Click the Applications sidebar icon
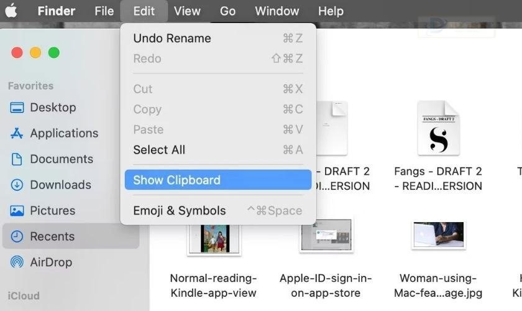 pyautogui.click(x=17, y=133)
